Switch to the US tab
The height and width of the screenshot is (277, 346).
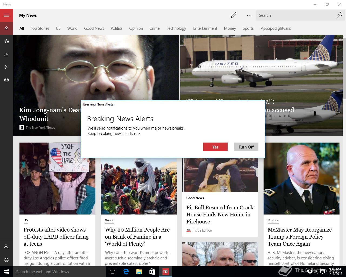pyautogui.click(x=58, y=28)
